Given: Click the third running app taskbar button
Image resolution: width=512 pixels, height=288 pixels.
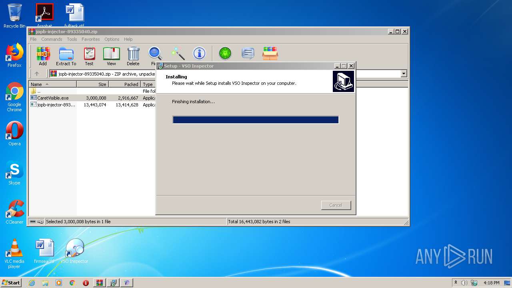Looking at the screenshot, I should pos(127,283).
